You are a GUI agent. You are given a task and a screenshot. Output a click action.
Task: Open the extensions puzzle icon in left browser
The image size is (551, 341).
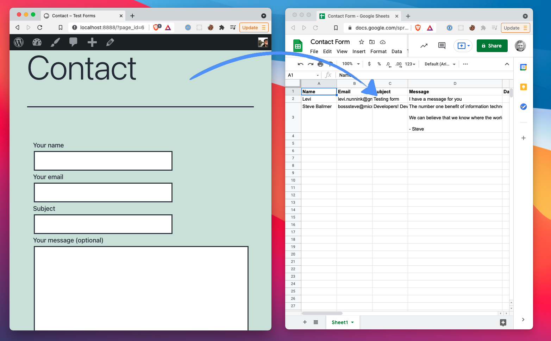pos(221,27)
